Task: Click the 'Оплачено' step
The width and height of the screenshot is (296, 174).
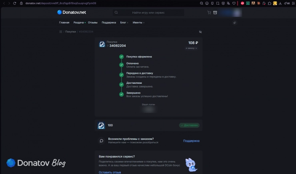Action: tap(132, 63)
